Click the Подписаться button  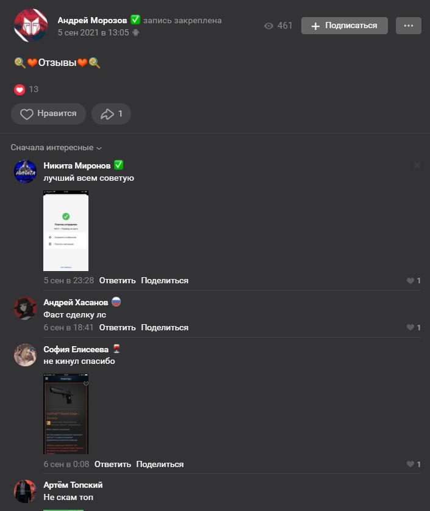point(345,26)
